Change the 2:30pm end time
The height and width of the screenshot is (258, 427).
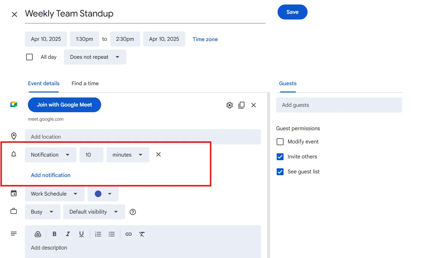125,39
